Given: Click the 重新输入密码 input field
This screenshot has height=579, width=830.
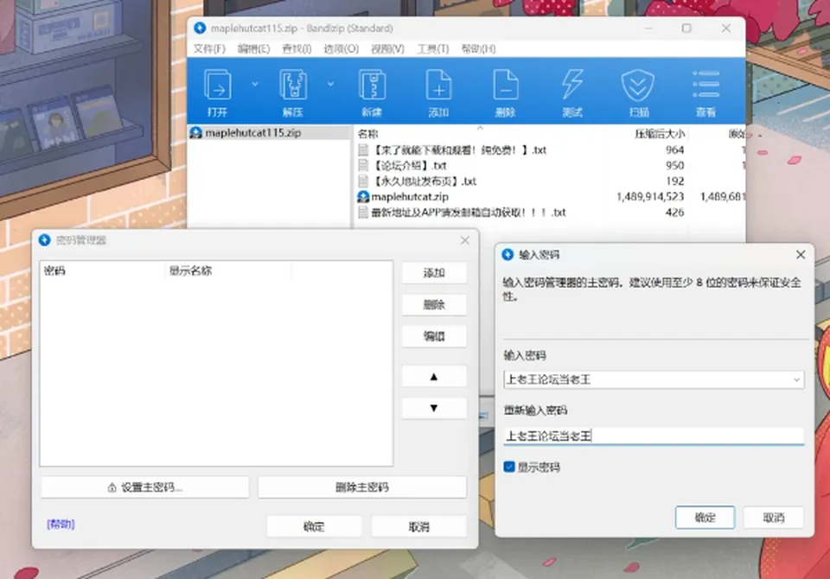Looking at the screenshot, I should (x=654, y=436).
